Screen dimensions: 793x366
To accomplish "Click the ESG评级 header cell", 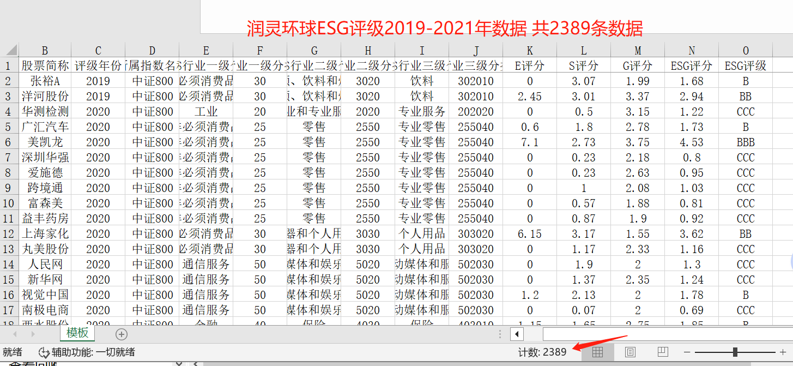I will coord(746,66).
